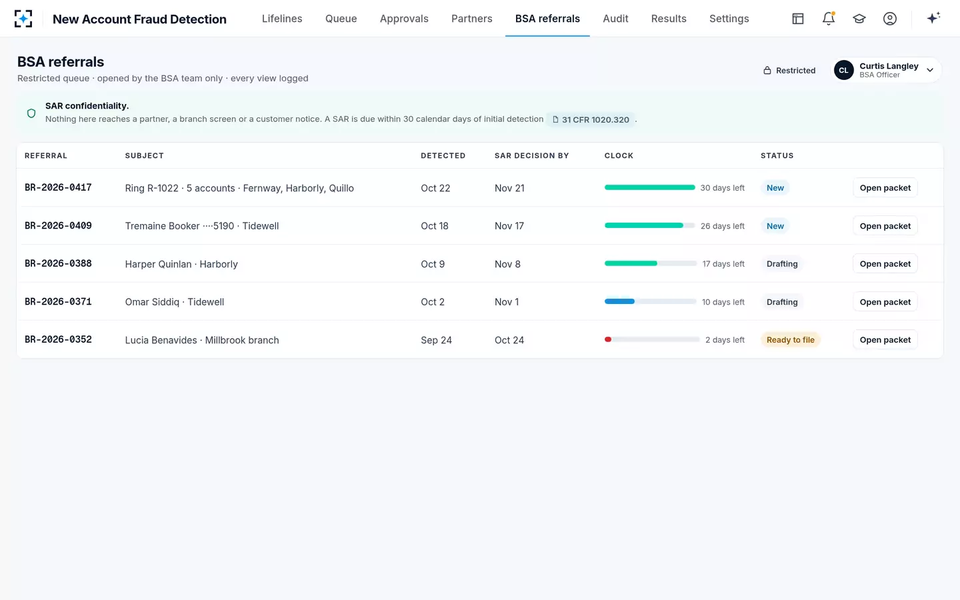Click the CL avatar circle

click(844, 70)
